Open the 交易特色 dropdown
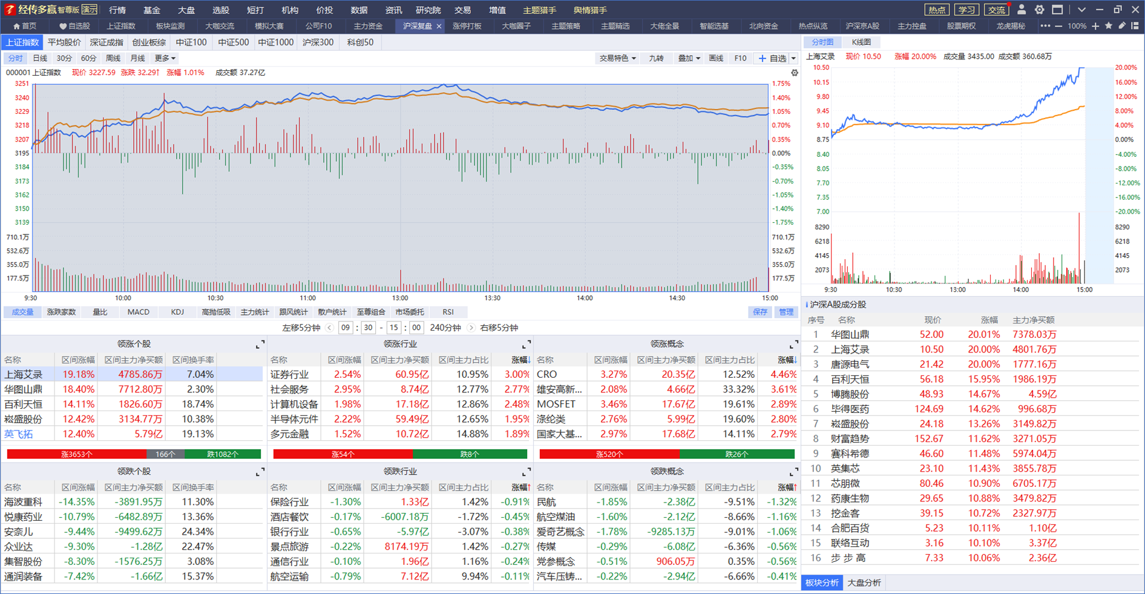The height and width of the screenshot is (594, 1145). pyautogui.click(x=617, y=58)
